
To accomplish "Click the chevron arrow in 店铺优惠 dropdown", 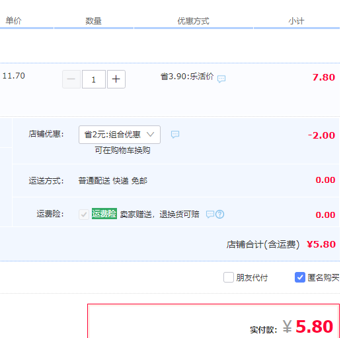I will pyautogui.click(x=150, y=134).
